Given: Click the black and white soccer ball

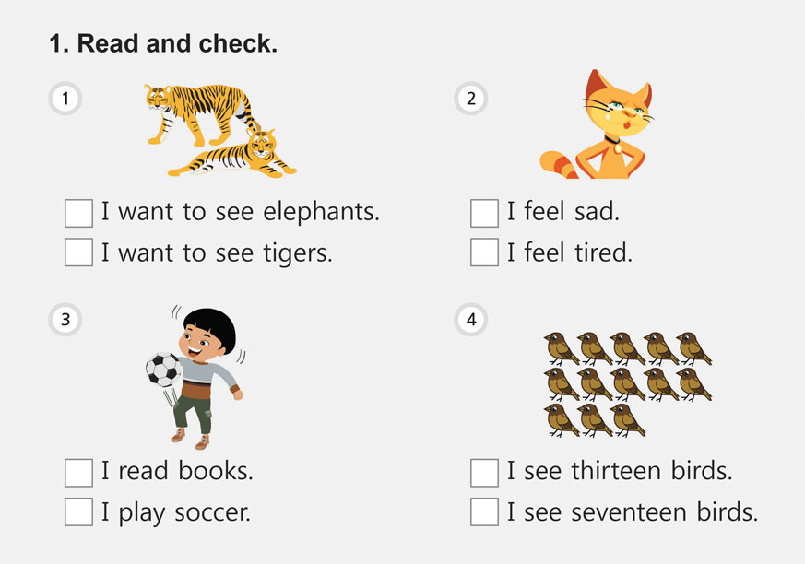Looking at the screenshot, I should point(164,370).
